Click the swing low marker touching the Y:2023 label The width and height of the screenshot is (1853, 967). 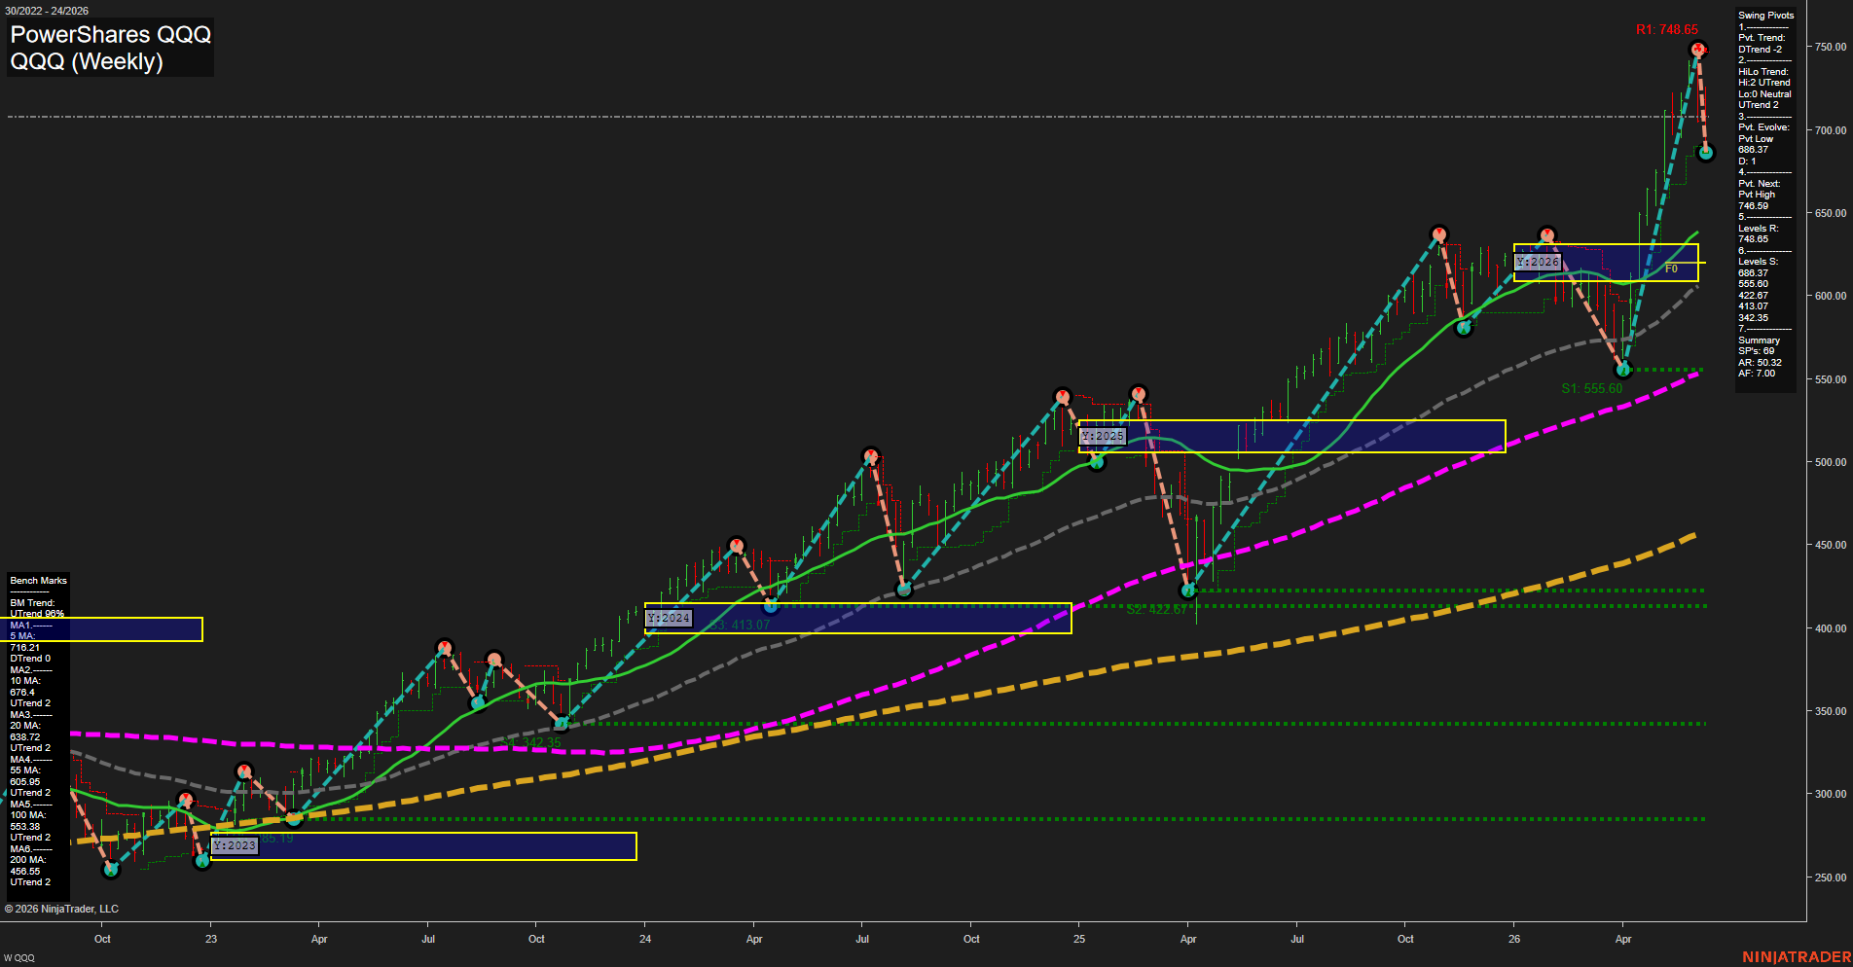(x=202, y=860)
